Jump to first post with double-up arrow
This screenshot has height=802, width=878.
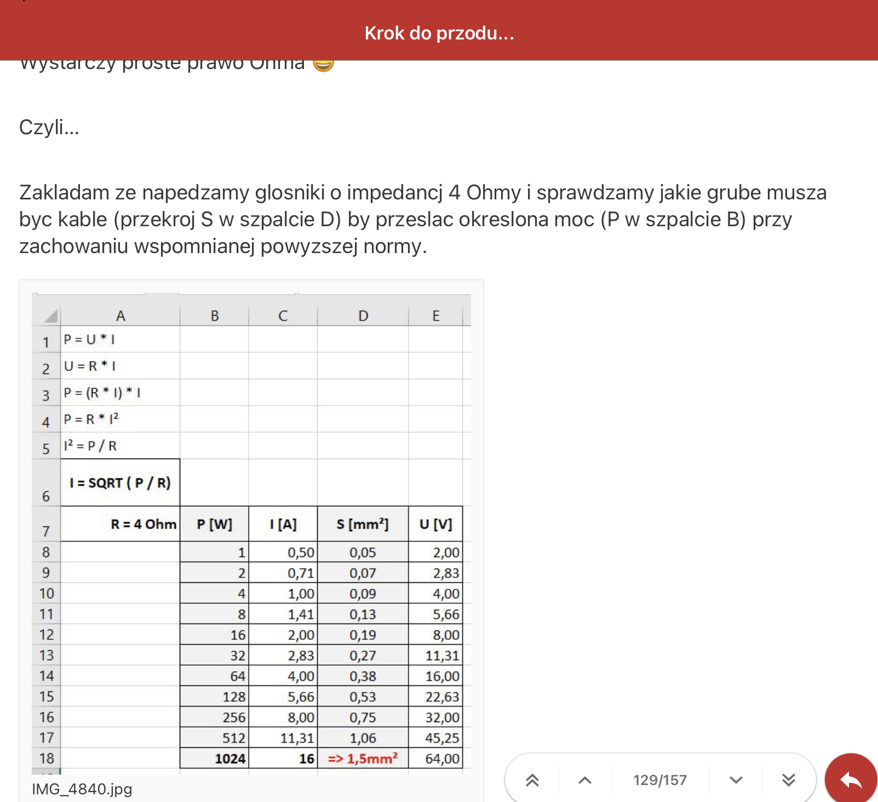532,780
